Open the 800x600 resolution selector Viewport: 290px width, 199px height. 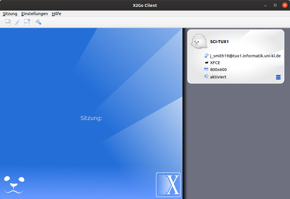218,70
